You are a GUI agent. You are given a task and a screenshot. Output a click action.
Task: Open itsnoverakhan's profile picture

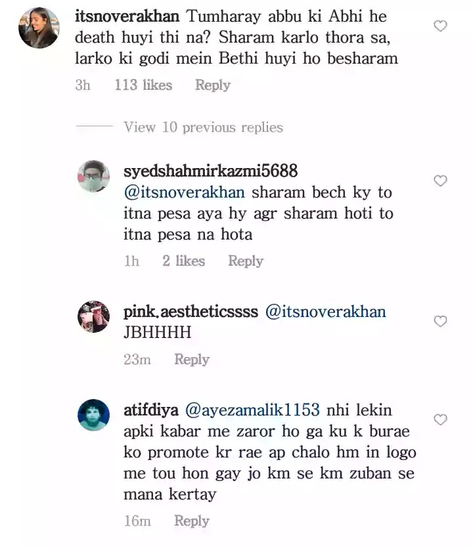39,28
